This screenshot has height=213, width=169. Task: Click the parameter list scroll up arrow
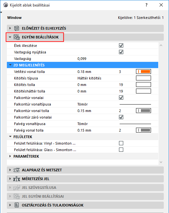tap(161, 45)
